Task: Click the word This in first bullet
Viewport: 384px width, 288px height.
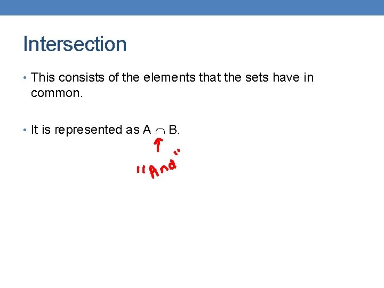Action: coord(43,77)
